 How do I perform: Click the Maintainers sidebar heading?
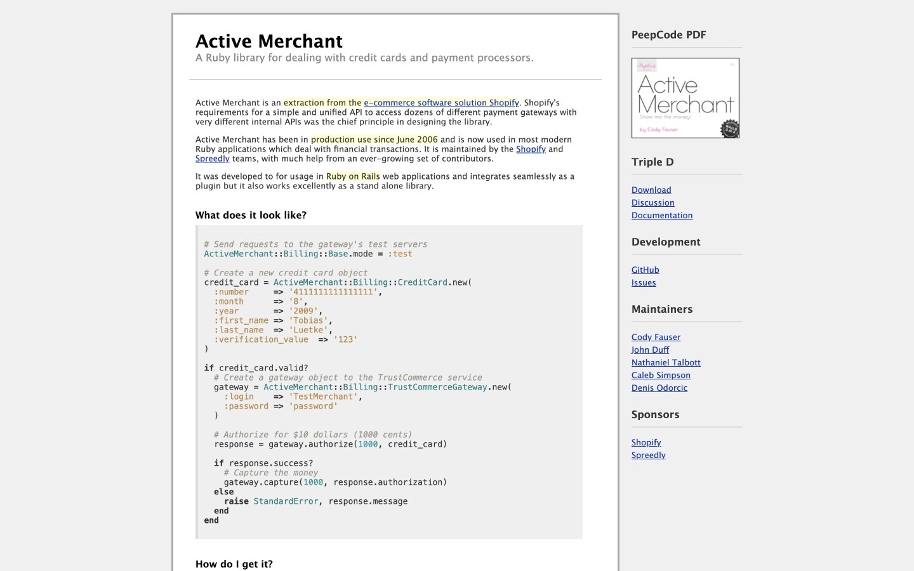[x=662, y=309]
